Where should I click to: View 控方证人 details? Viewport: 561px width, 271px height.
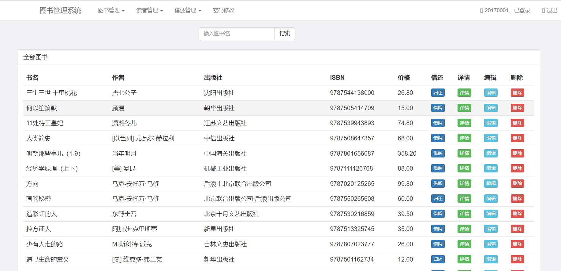(464, 229)
